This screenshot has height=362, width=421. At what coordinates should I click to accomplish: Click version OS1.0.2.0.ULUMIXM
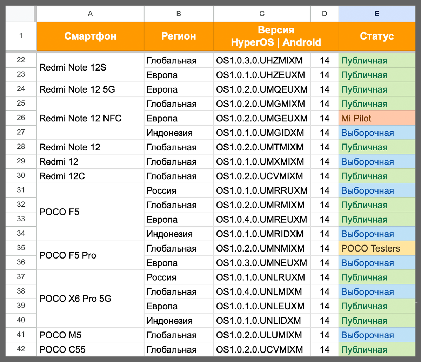[x=262, y=335]
